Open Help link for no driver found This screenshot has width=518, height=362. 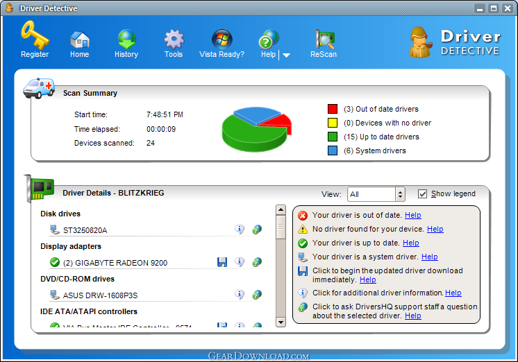pyautogui.click(x=435, y=229)
